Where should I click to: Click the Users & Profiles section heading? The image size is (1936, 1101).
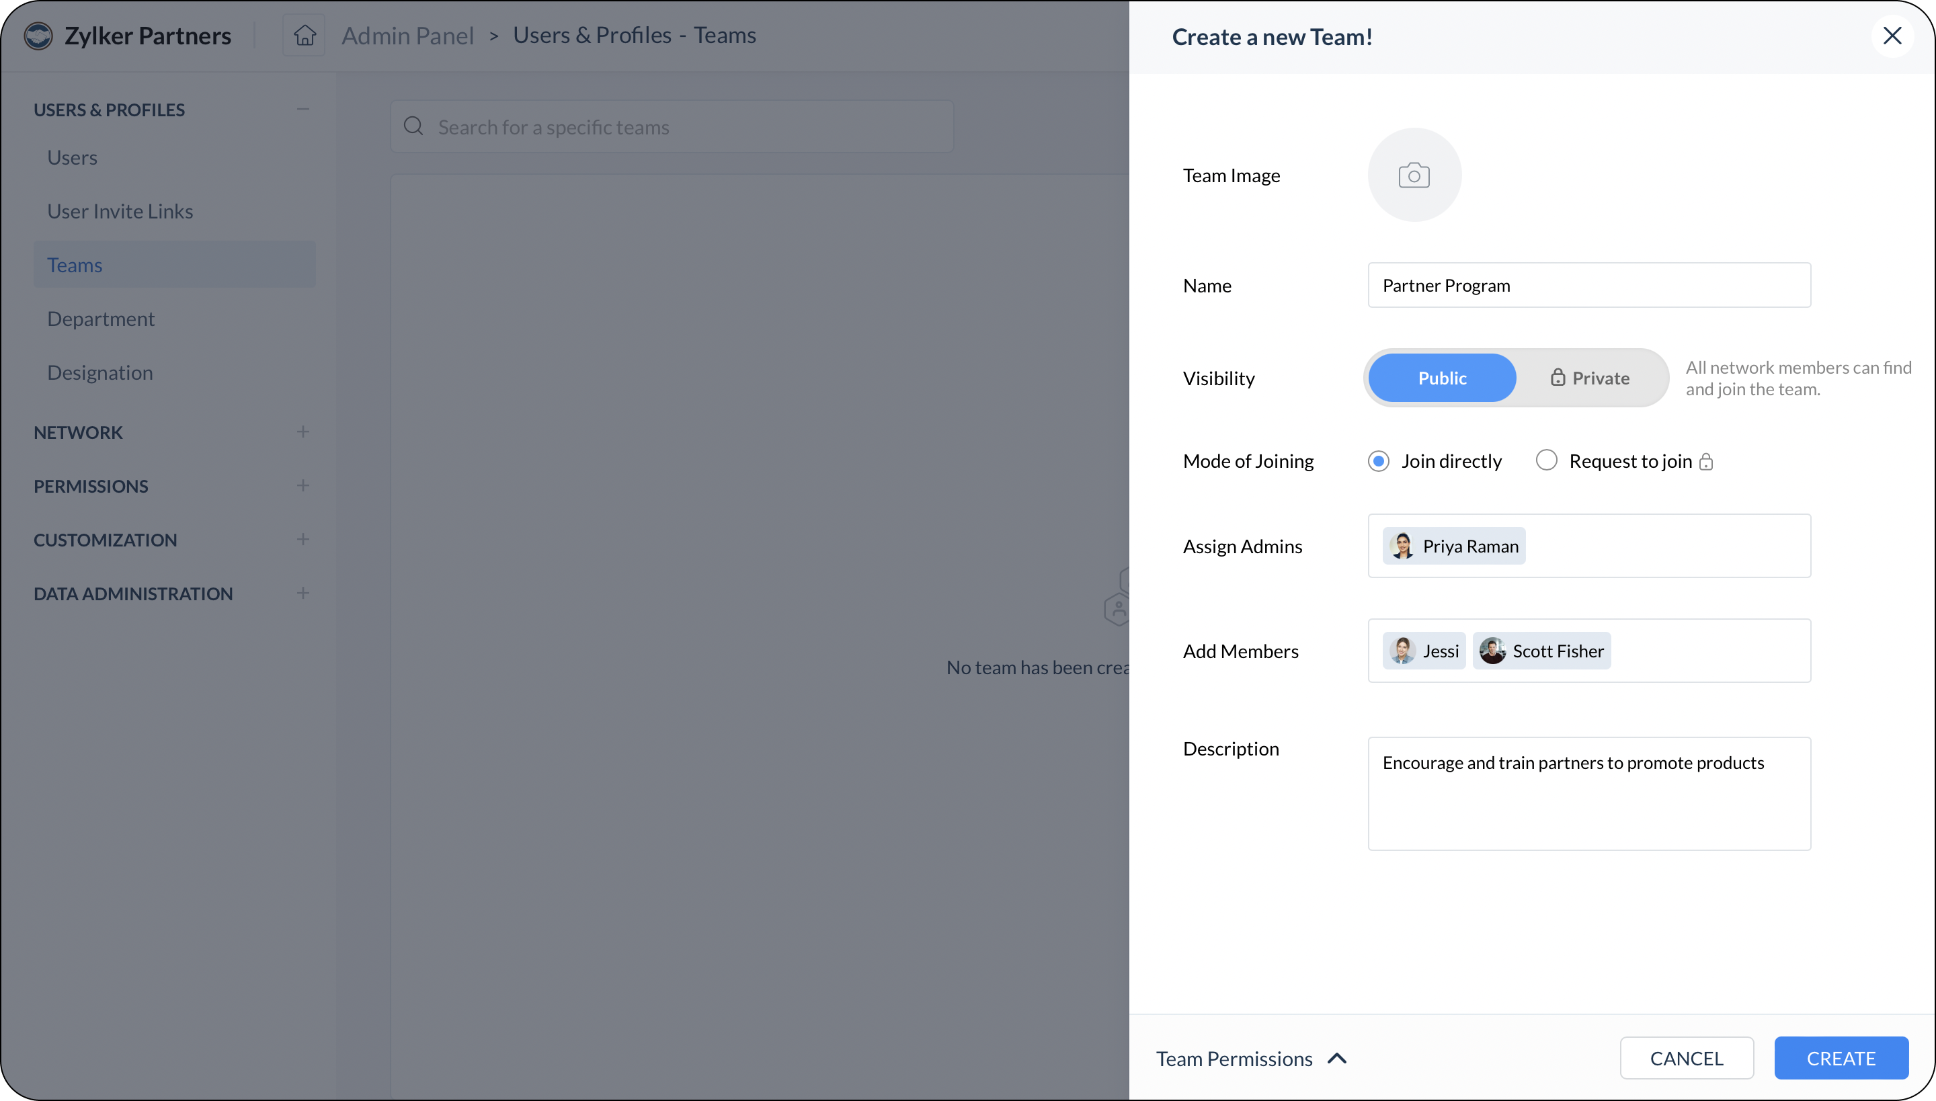[109, 110]
